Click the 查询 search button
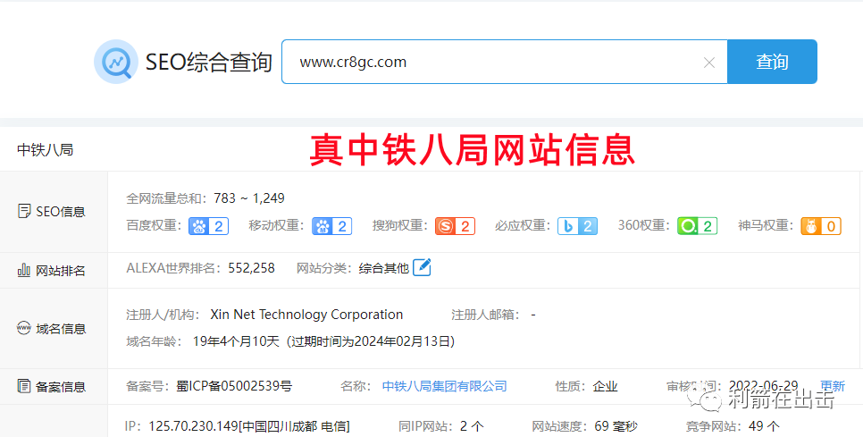 (x=772, y=62)
